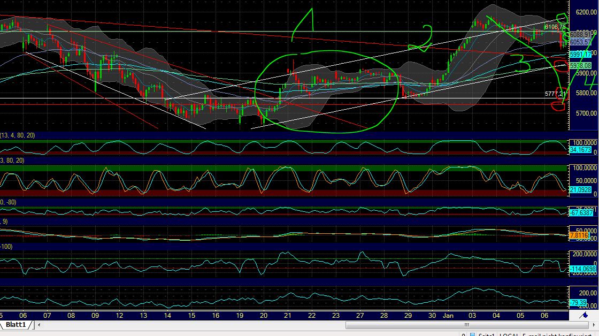Select the blue page icon beside Seite1
The image size is (599, 336).
473,334
